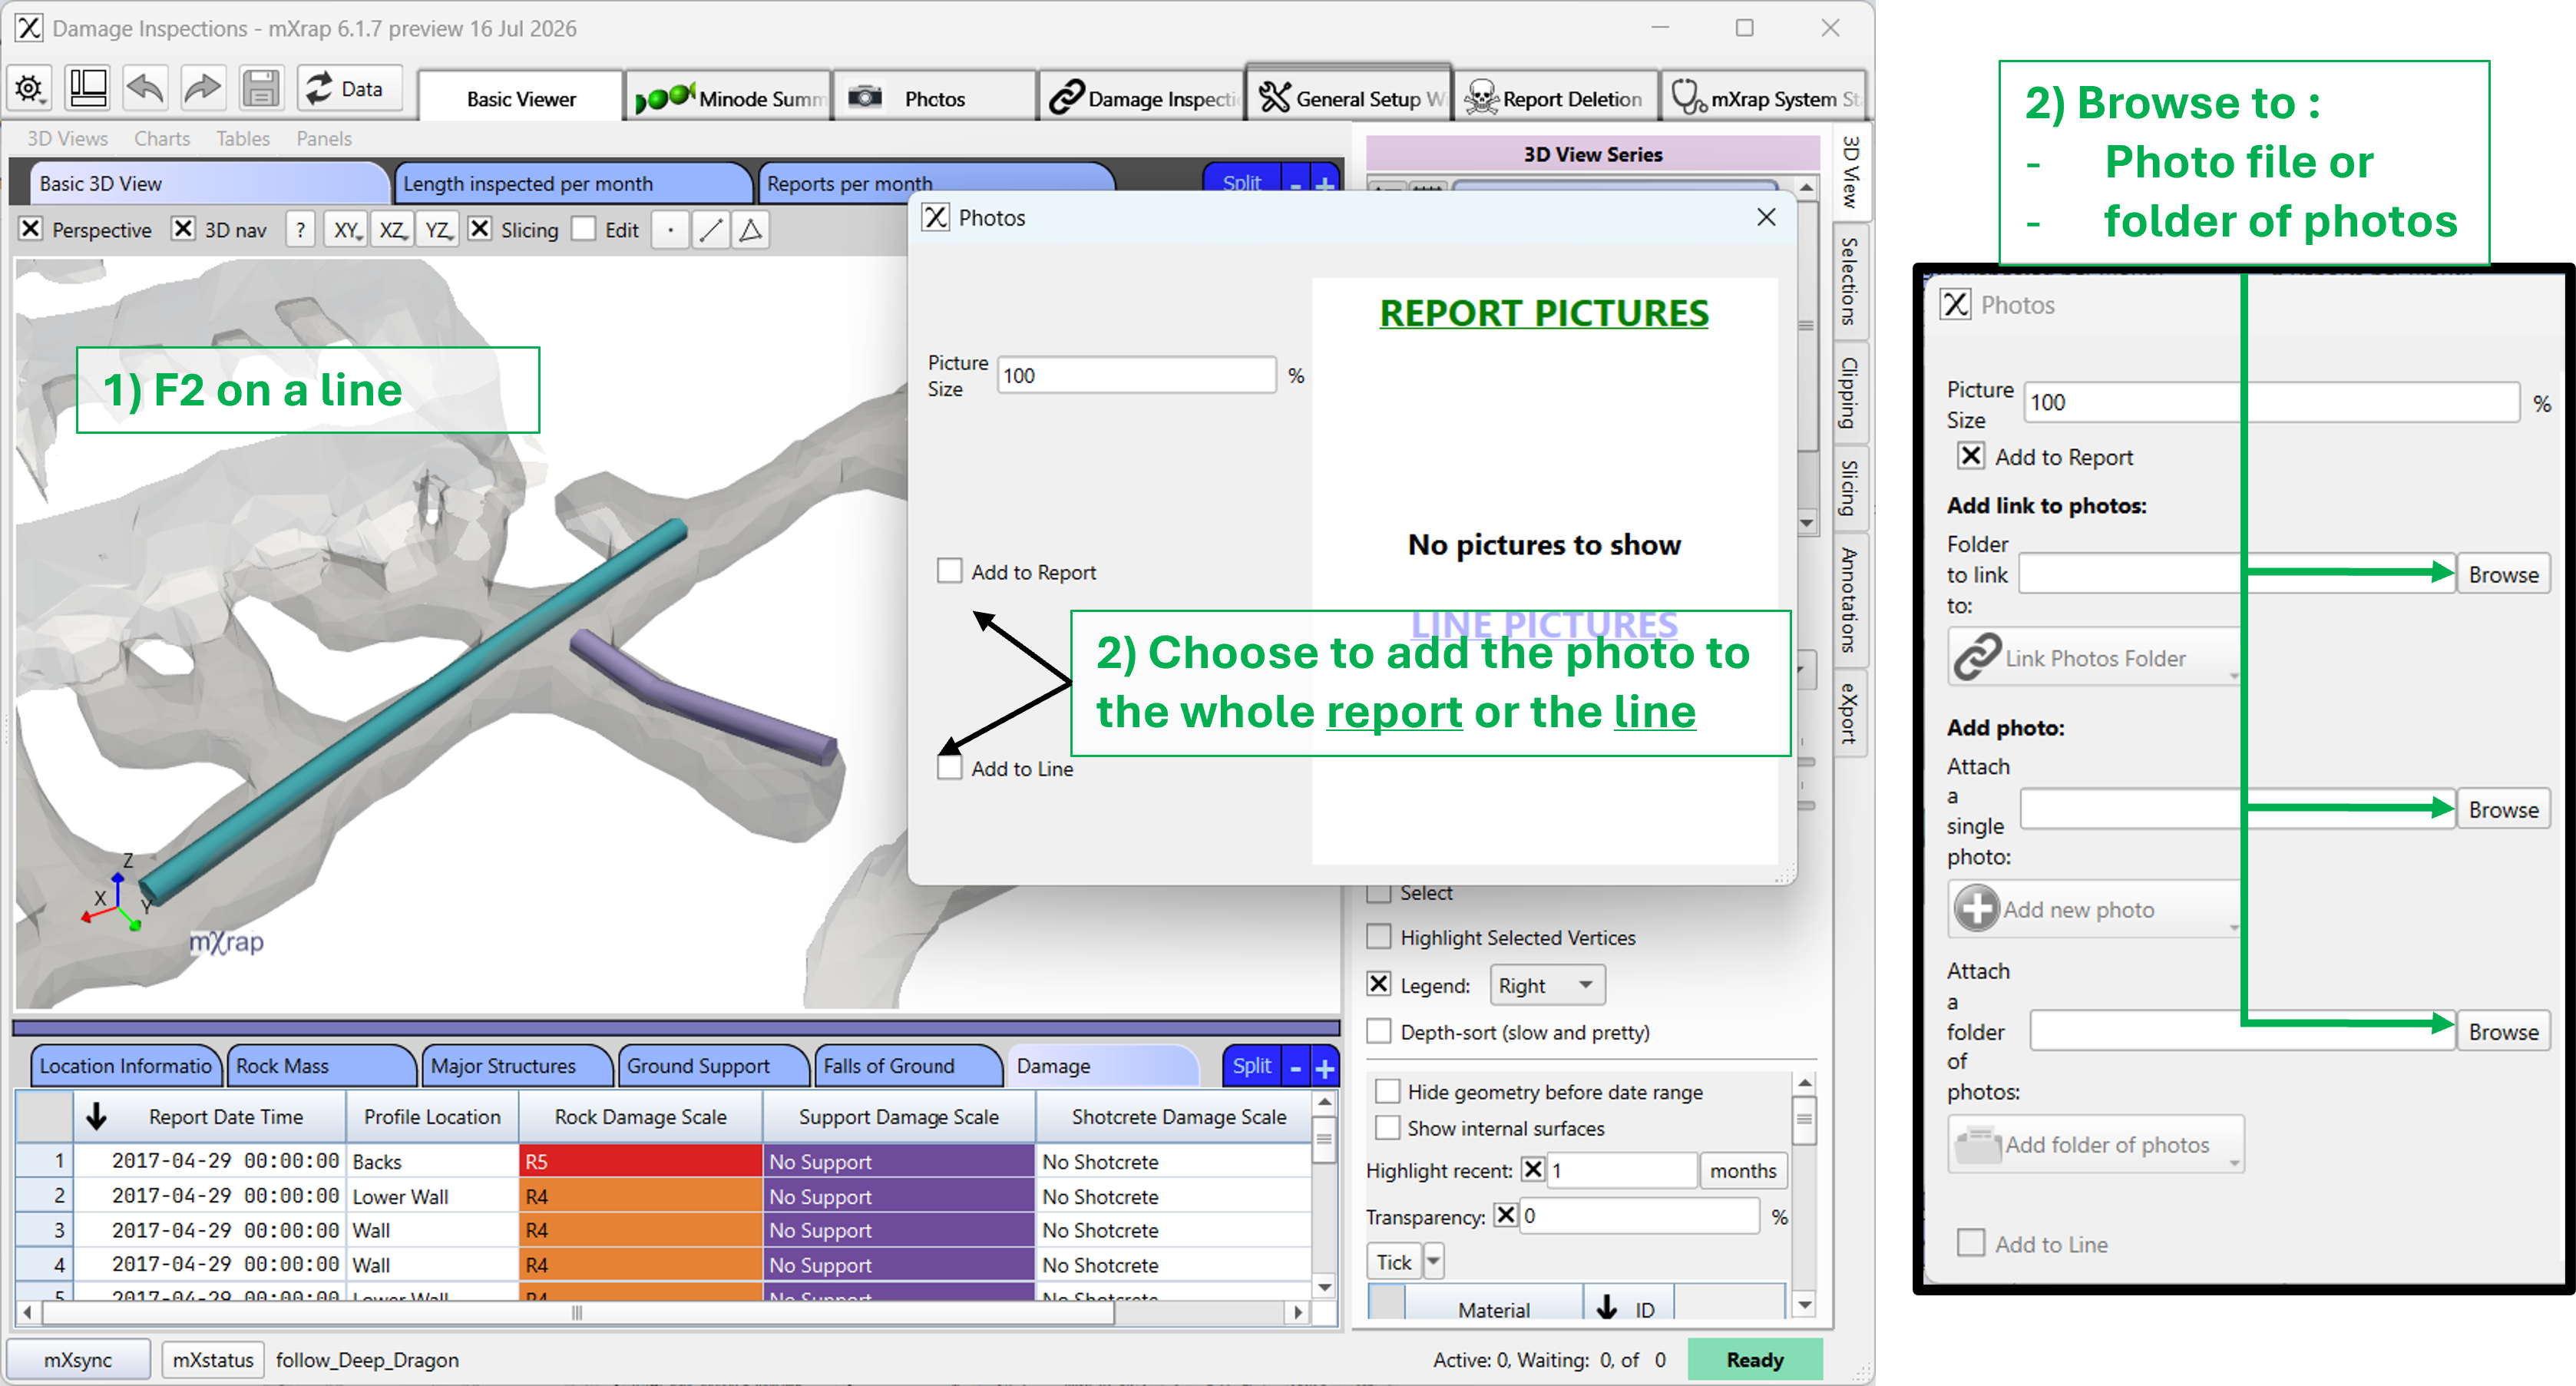This screenshot has width=2576, height=1386.
Task: Toggle the Perspective checkbox
Action: click(x=31, y=229)
